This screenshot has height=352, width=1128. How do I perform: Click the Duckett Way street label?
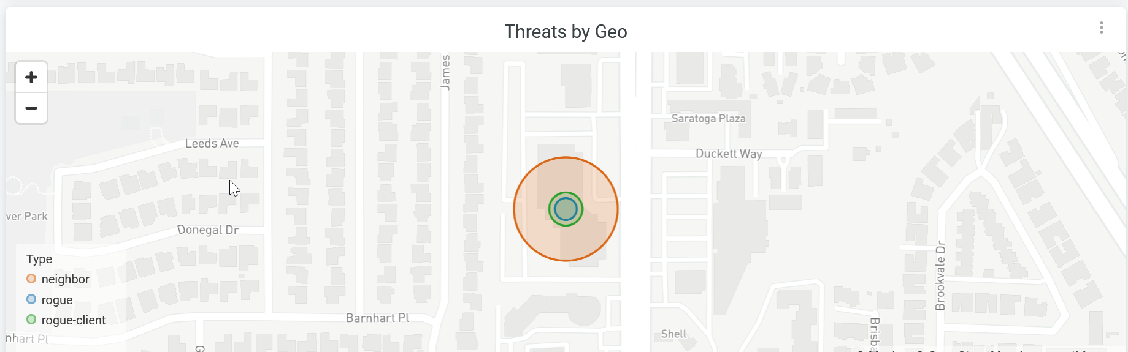click(729, 154)
